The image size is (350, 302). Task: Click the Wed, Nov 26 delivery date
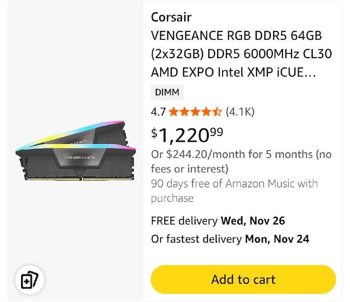(253, 221)
